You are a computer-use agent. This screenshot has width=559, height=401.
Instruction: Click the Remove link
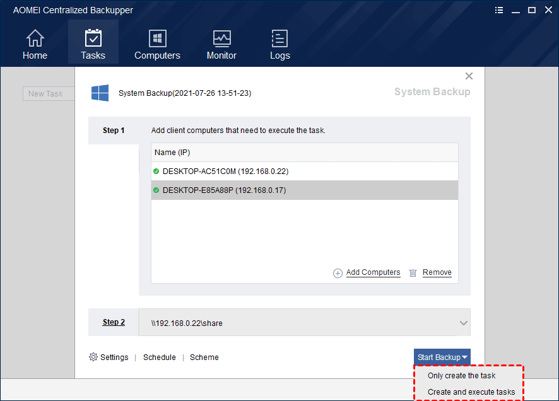point(437,272)
